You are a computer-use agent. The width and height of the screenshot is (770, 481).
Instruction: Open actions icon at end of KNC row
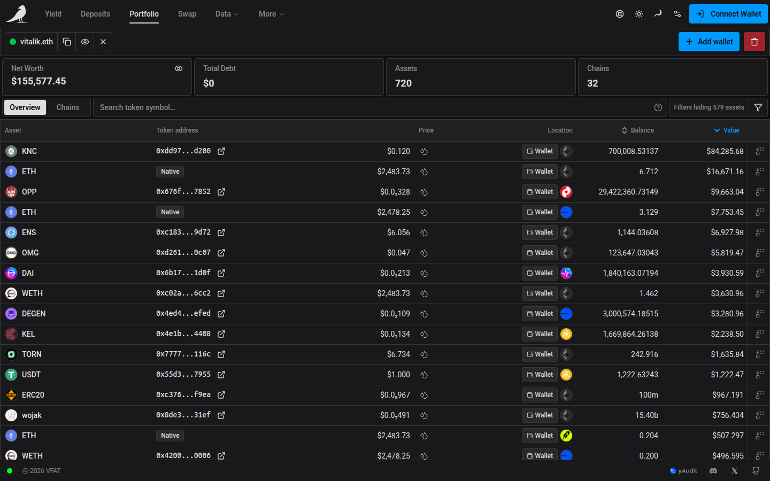[x=759, y=151]
